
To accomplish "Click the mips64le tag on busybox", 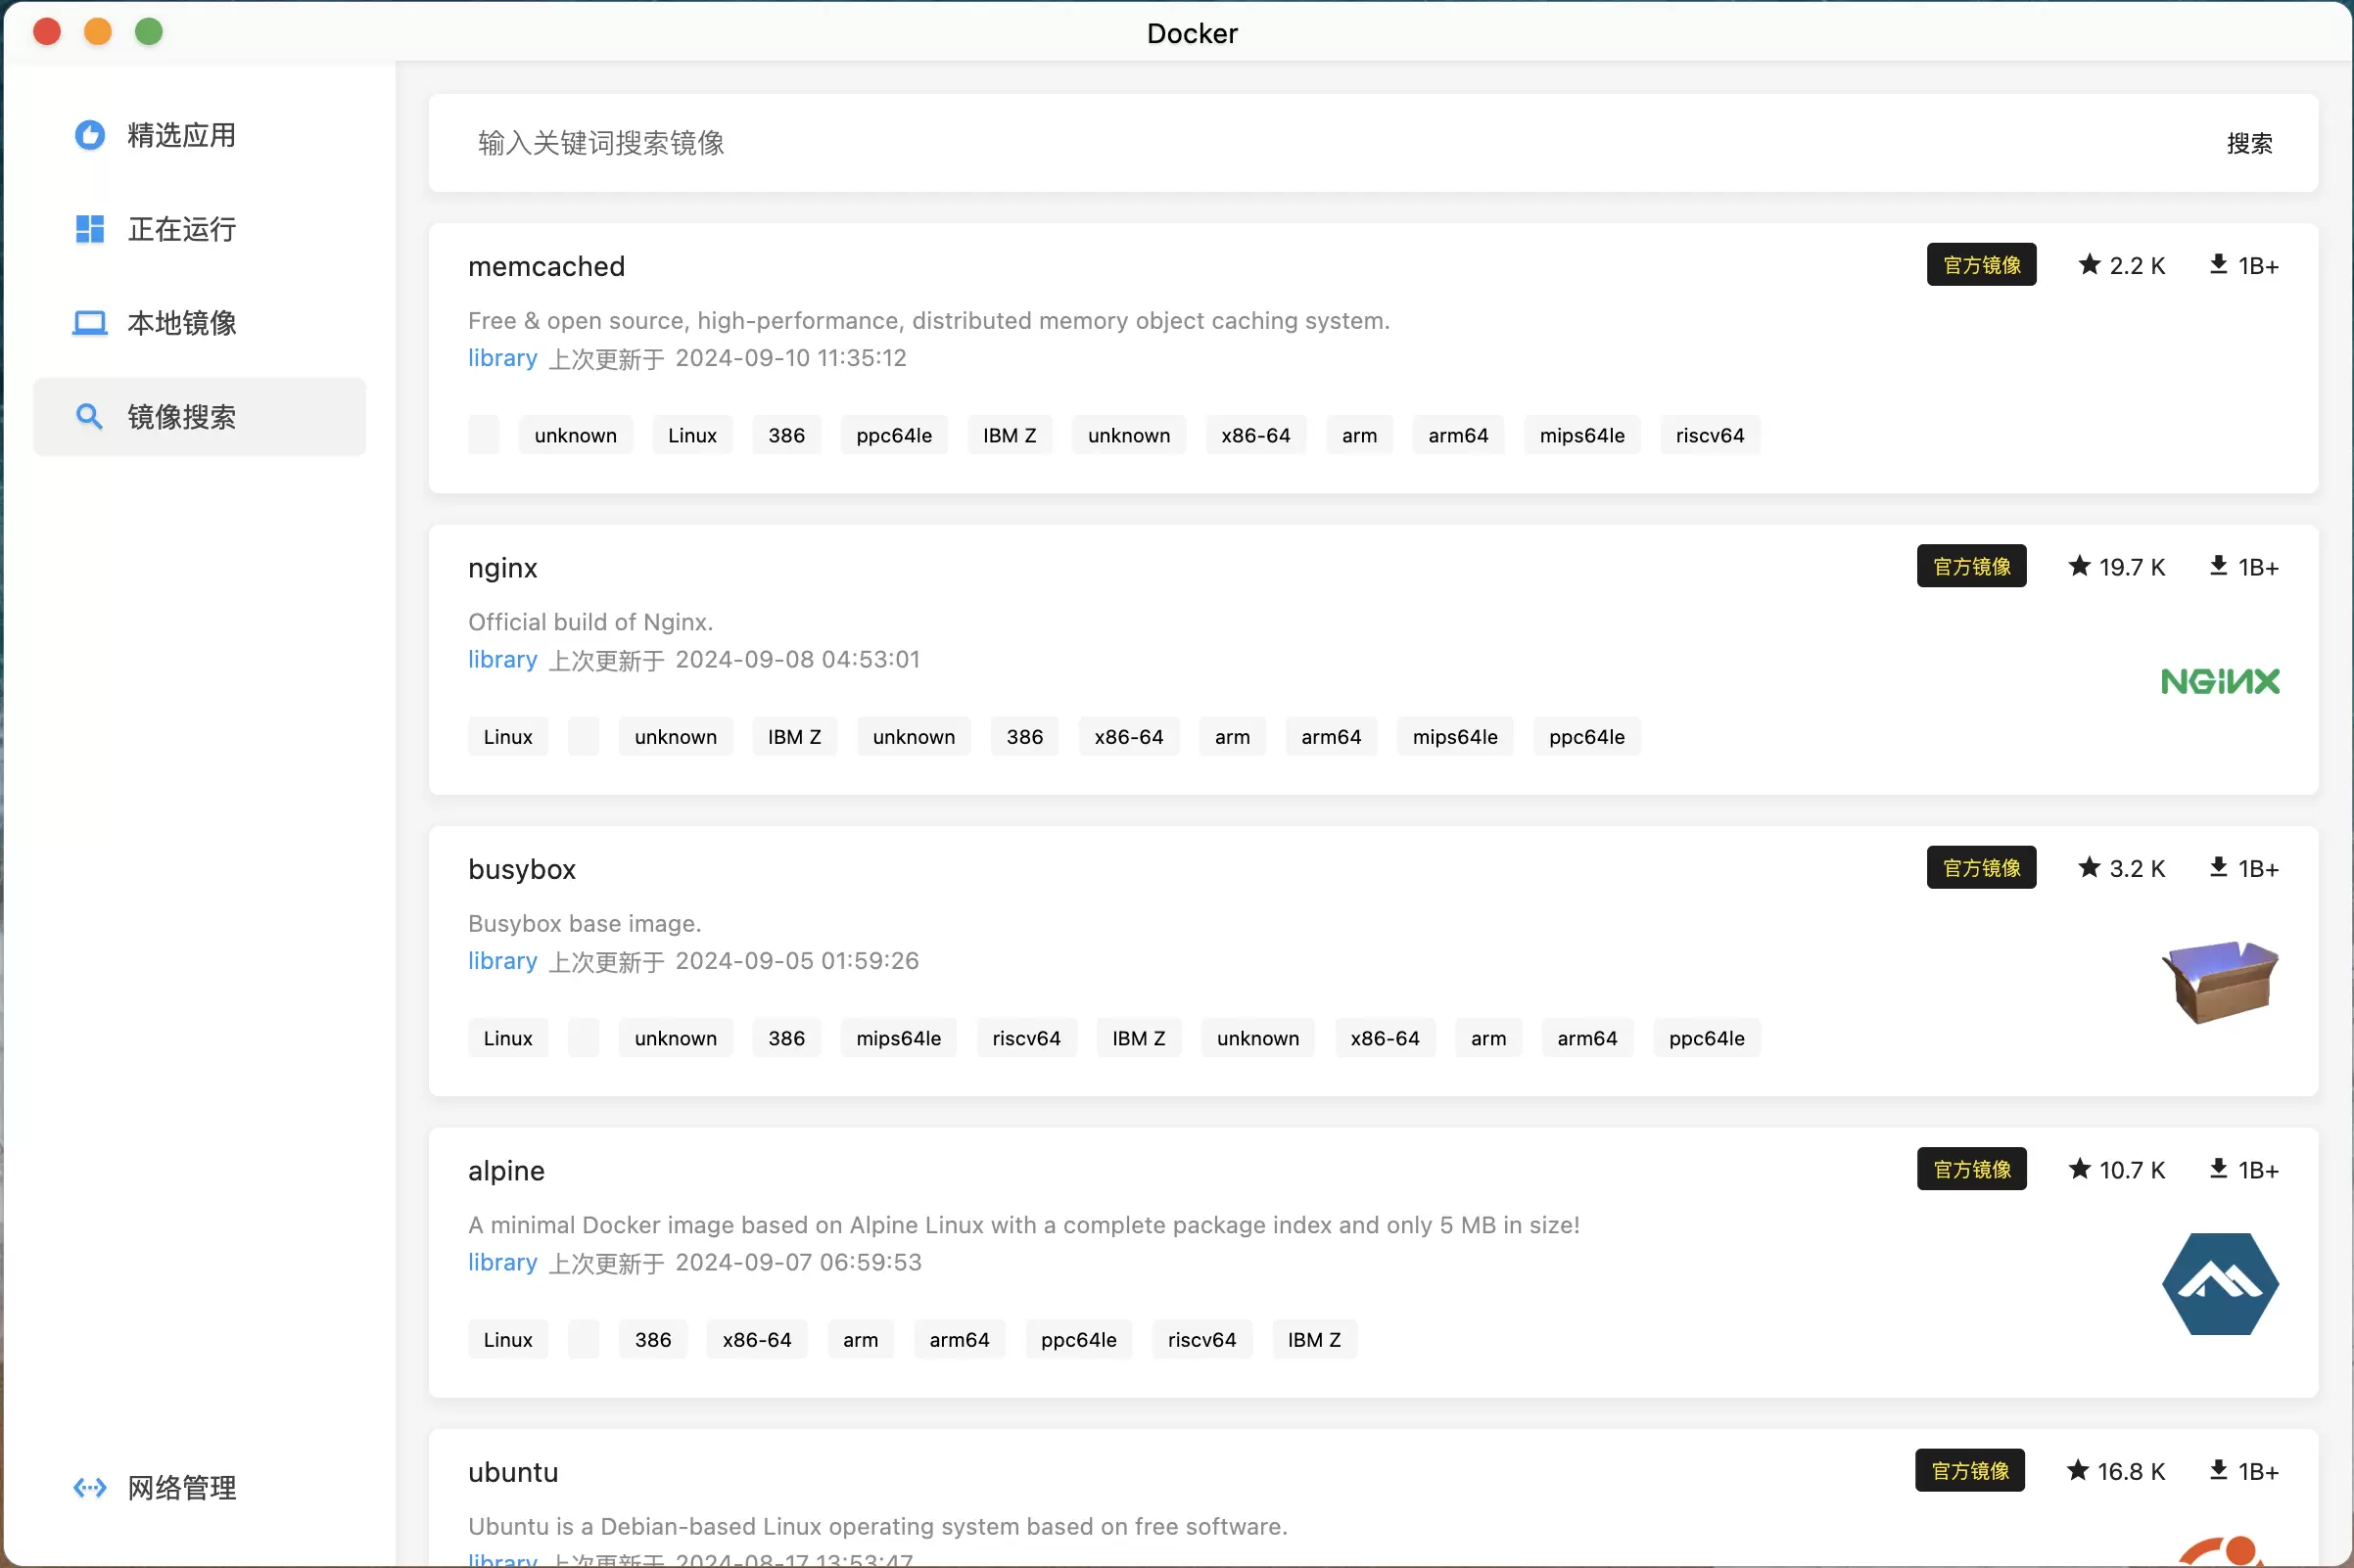I will [x=897, y=1038].
